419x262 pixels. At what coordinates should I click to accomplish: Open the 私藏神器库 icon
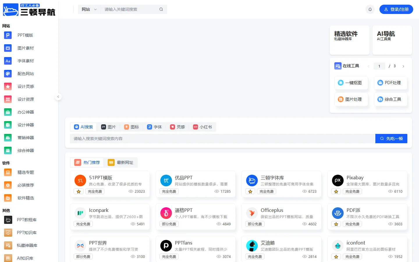[8, 245]
